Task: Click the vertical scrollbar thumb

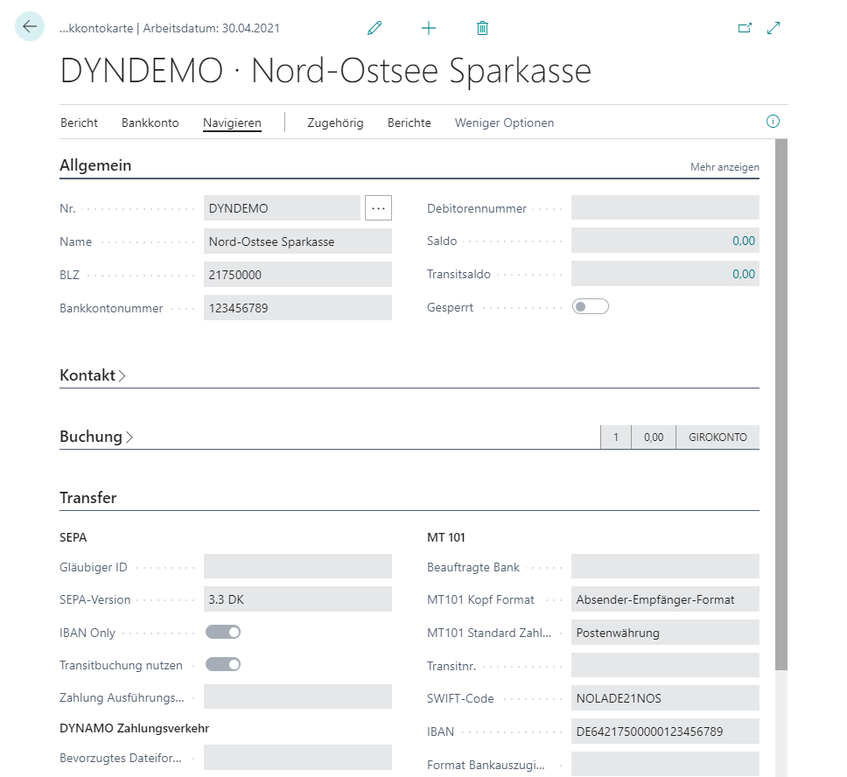Action: pyautogui.click(x=781, y=405)
